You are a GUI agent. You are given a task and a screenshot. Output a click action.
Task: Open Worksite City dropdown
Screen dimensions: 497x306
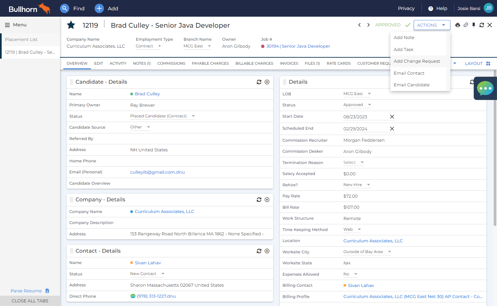tap(367, 252)
